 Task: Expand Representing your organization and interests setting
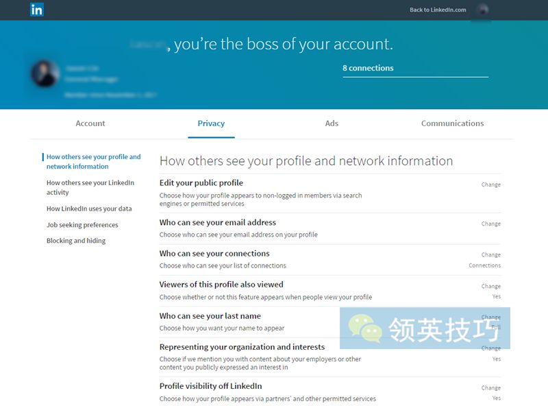tap(330, 357)
